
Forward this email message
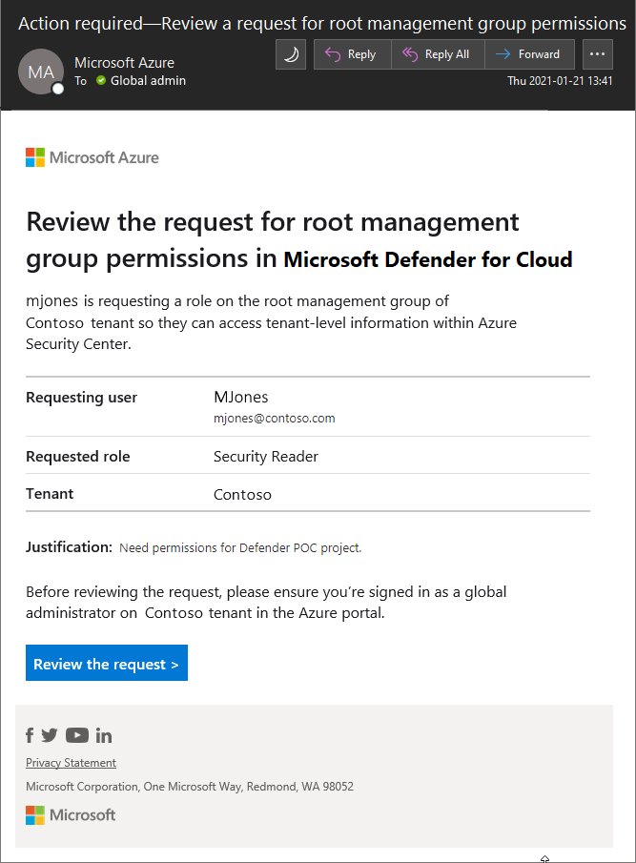tap(529, 54)
